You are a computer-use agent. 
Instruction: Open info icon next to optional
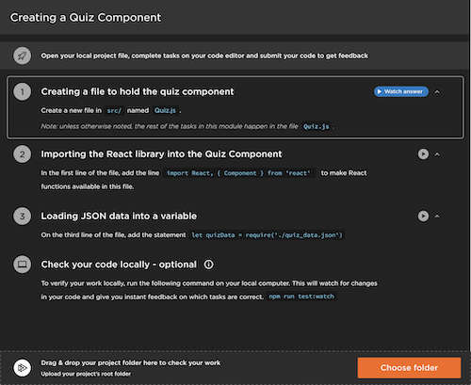click(208, 265)
